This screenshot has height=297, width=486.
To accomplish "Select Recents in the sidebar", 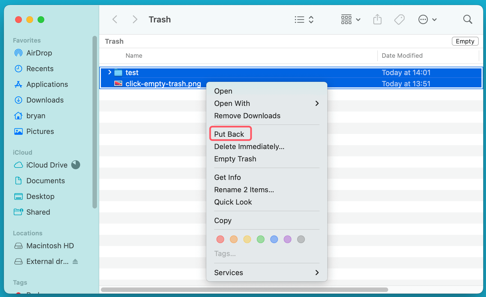I will coord(40,68).
